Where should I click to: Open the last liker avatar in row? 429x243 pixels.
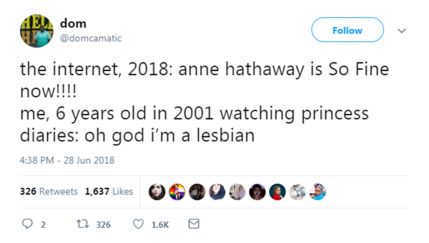(x=317, y=192)
